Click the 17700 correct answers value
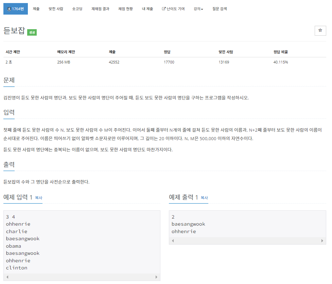The width and height of the screenshot is (332, 284). 169,62
